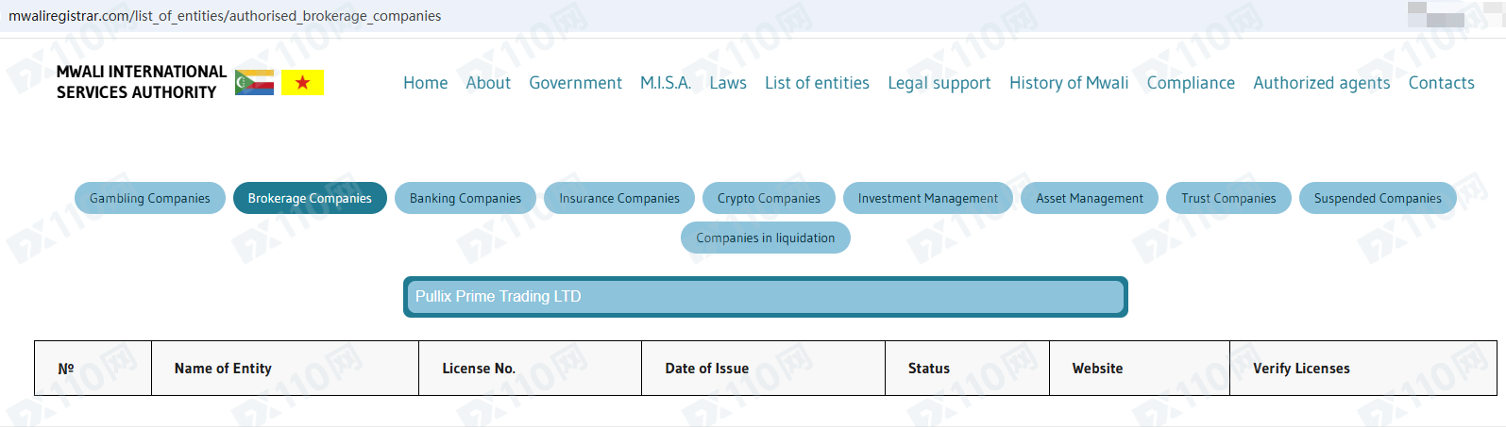Open the About menu item
This screenshot has width=1506, height=427.
(x=488, y=83)
